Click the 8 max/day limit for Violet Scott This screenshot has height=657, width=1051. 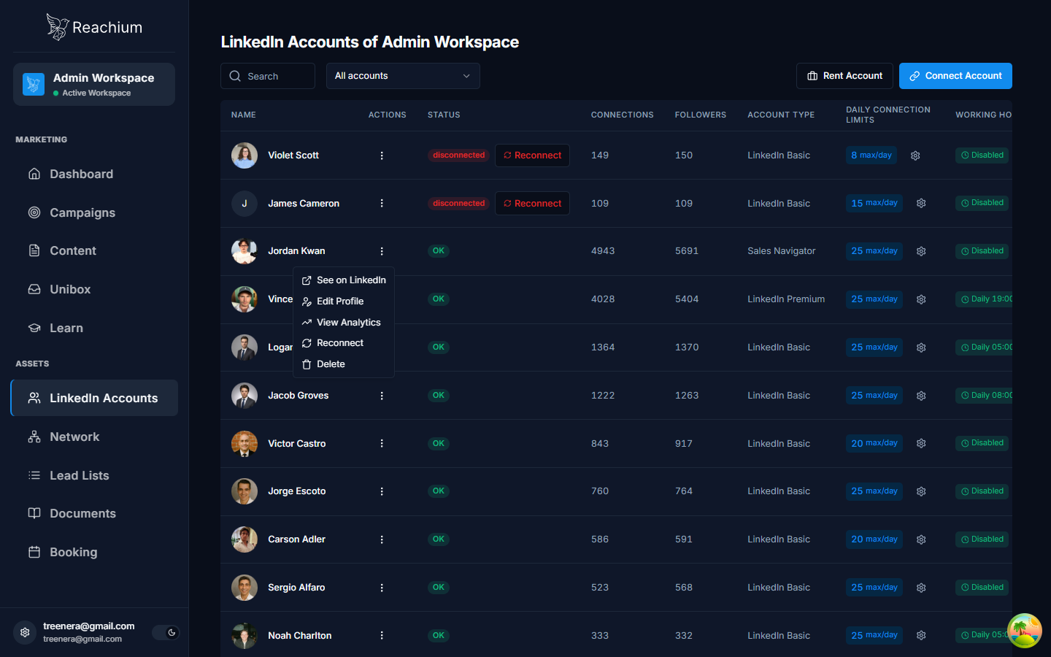[x=871, y=155]
